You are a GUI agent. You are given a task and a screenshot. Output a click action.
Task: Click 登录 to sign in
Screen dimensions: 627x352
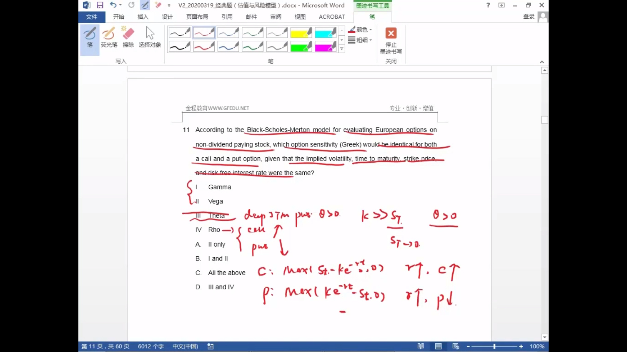(529, 17)
